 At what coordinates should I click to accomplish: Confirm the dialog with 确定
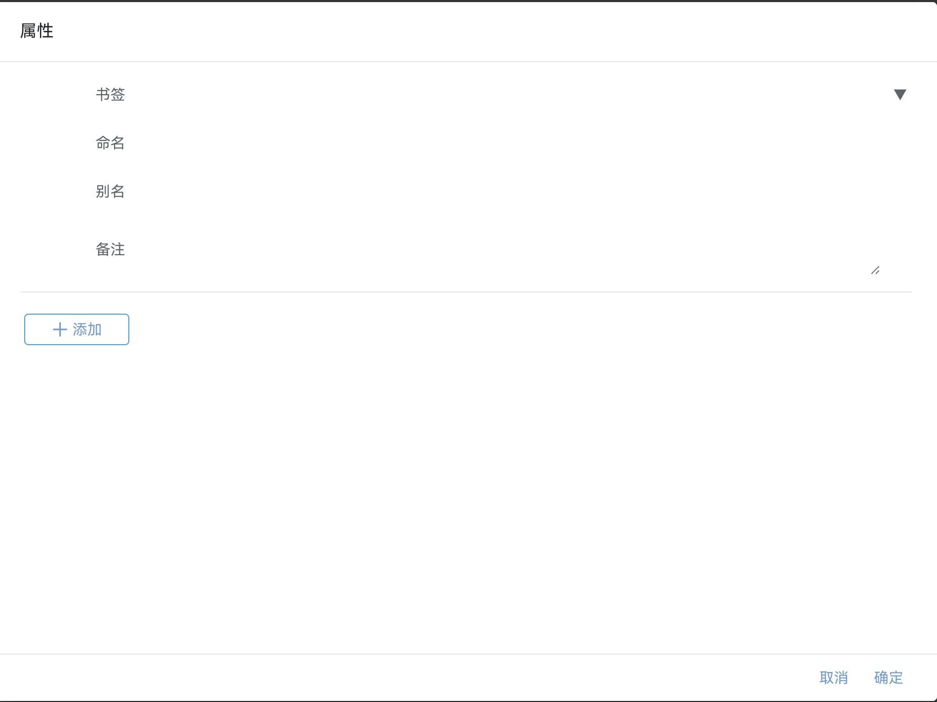tap(887, 678)
